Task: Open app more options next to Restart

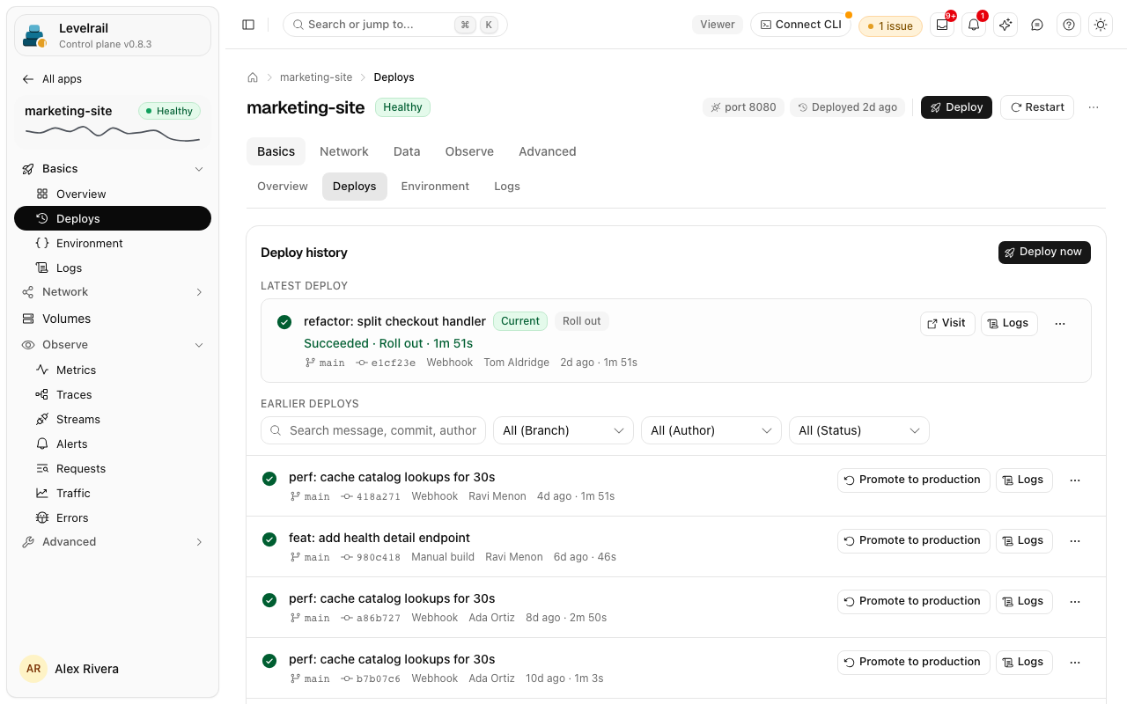Action: pyautogui.click(x=1094, y=107)
